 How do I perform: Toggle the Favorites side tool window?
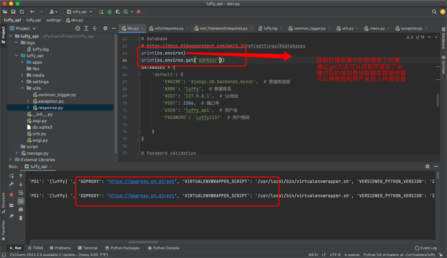3,230
